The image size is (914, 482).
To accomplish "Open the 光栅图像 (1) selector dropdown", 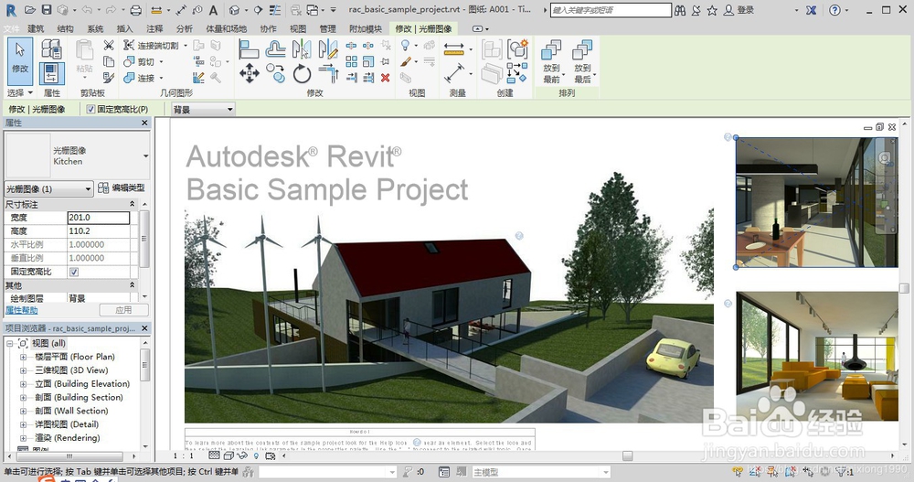I will click(49, 188).
